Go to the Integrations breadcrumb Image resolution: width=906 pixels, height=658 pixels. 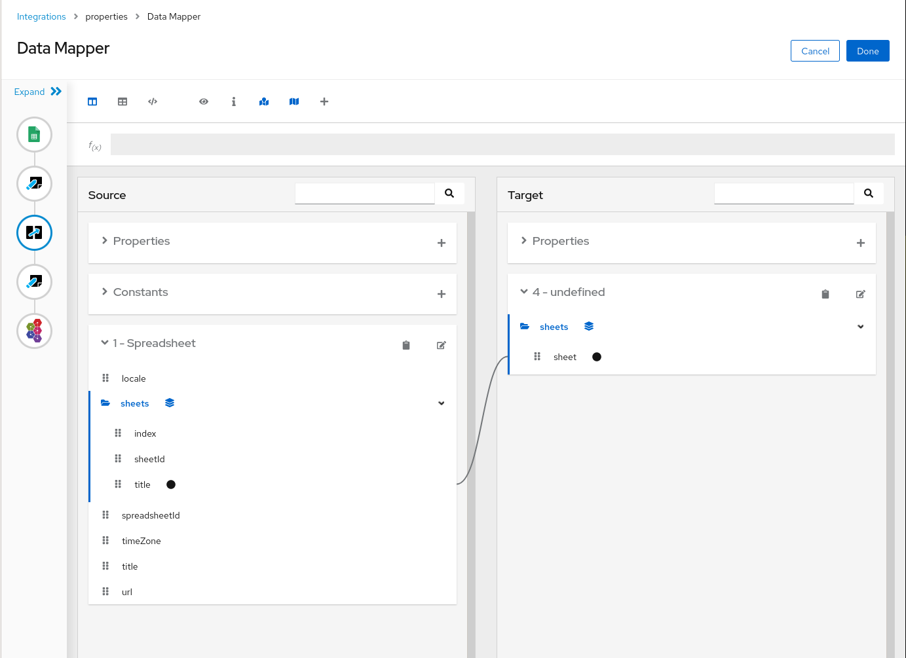[x=41, y=16]
